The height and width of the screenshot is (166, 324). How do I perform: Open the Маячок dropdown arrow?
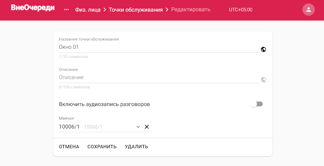tap(138, 127)
